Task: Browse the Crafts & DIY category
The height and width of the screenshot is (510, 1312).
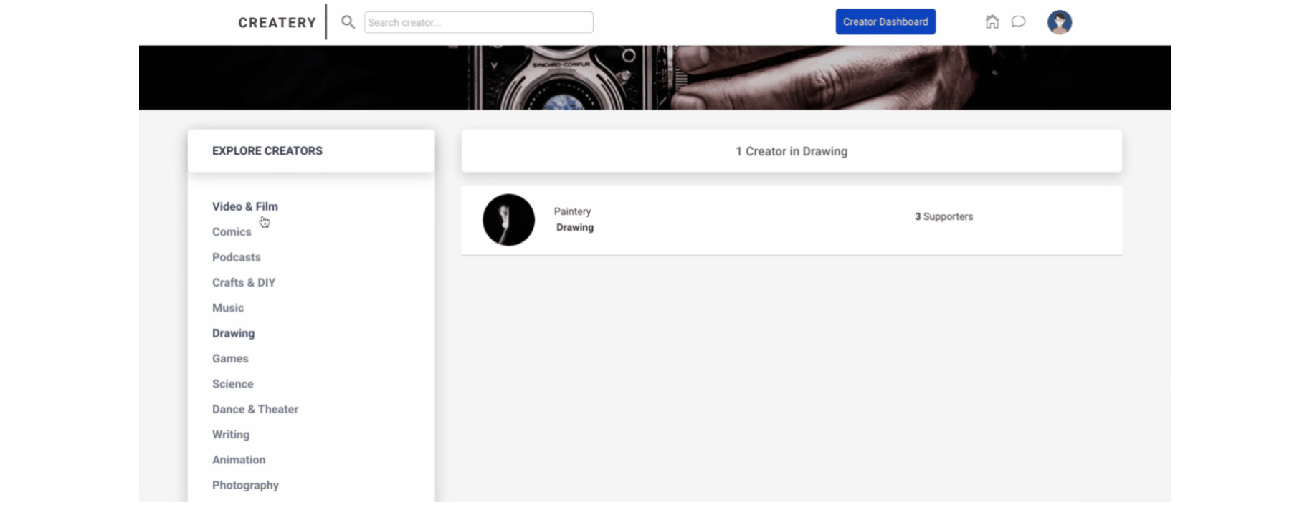Action: (x=244, y=282)
